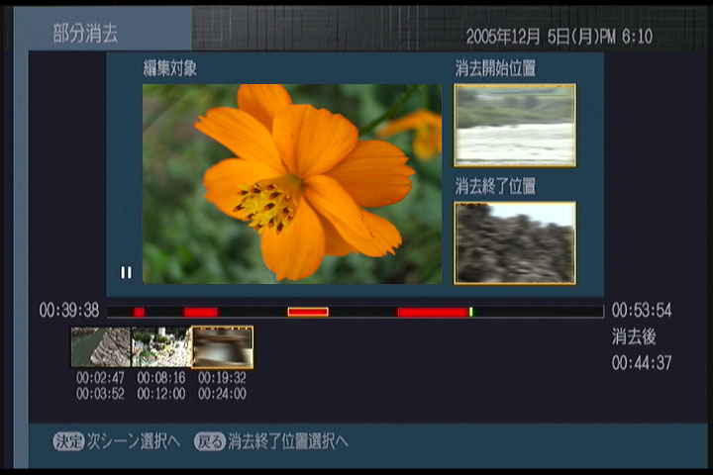
Task: Click the 次シーン選択へ label
Action: click(x=133, y=441)
